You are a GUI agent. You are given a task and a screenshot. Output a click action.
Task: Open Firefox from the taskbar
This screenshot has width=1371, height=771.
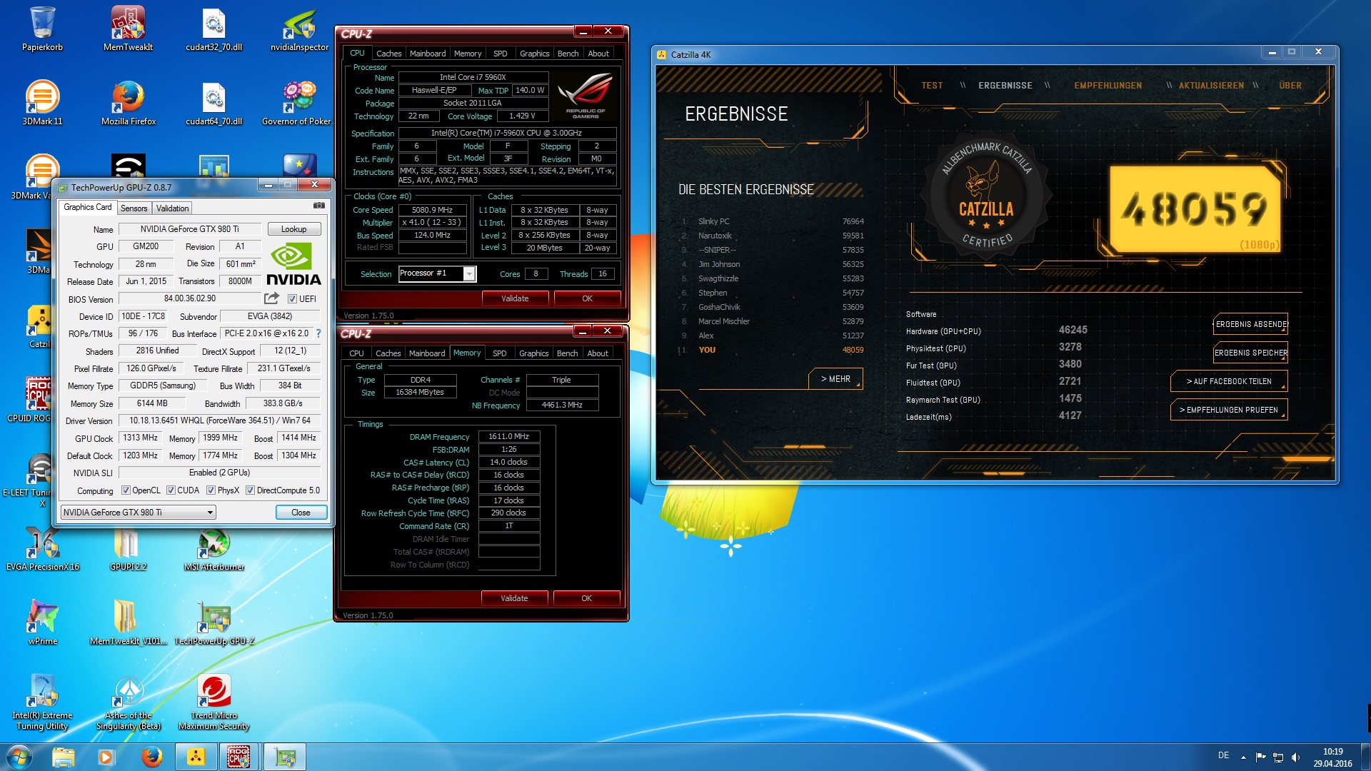[151, 757]
